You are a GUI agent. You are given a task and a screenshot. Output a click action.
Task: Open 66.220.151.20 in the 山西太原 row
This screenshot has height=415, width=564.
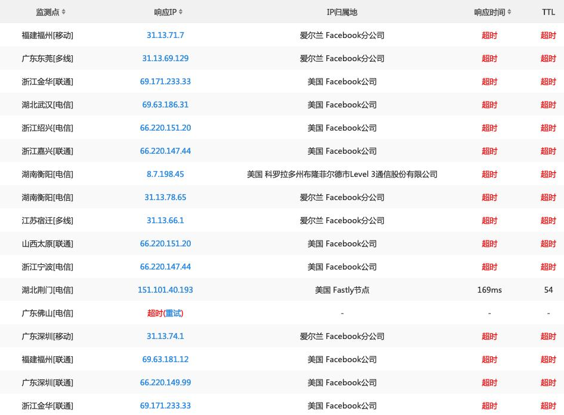[165, 243]
